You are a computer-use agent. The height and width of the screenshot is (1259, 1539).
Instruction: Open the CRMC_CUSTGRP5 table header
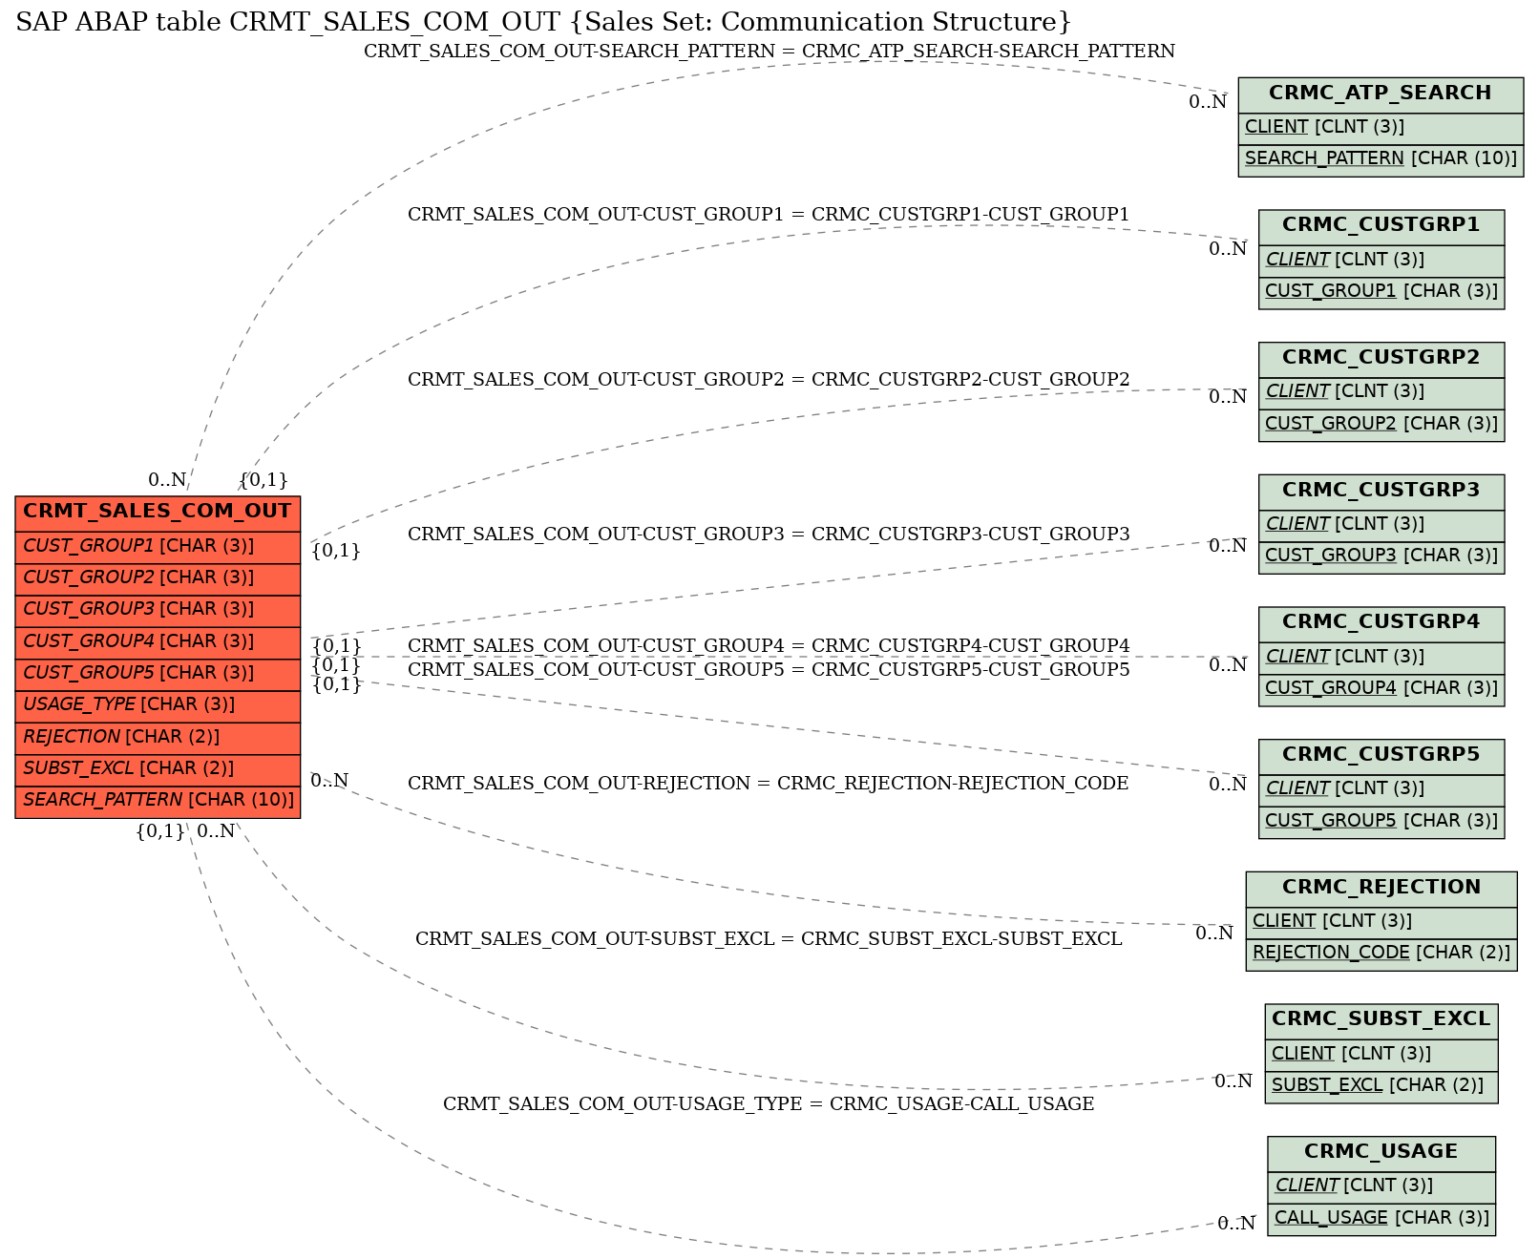tap(1381, 756)
